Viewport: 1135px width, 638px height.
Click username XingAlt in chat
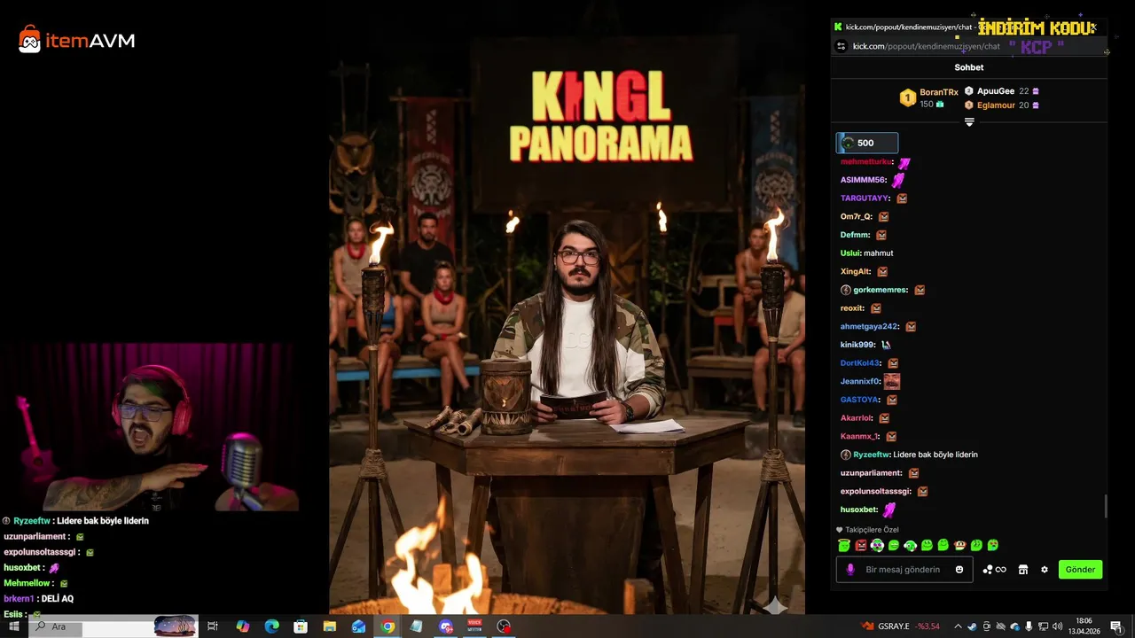(x=855, y=272)
